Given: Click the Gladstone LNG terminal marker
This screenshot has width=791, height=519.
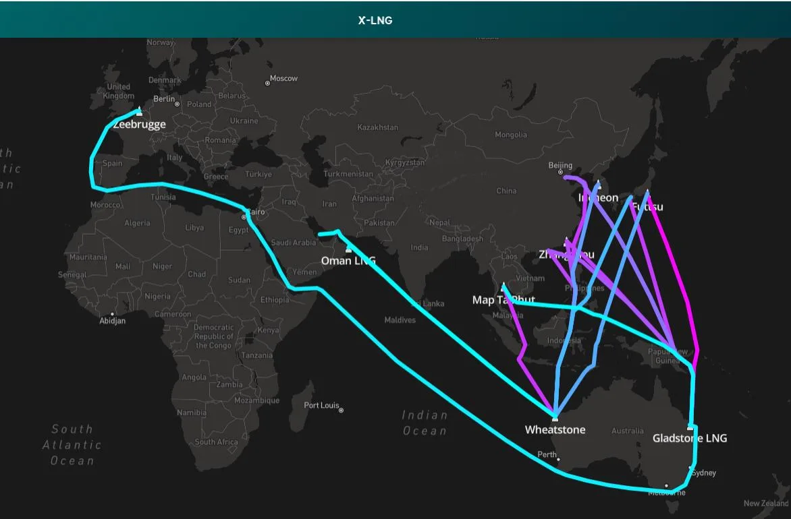Looking at the screenshot, I should [x=690, y=426].
